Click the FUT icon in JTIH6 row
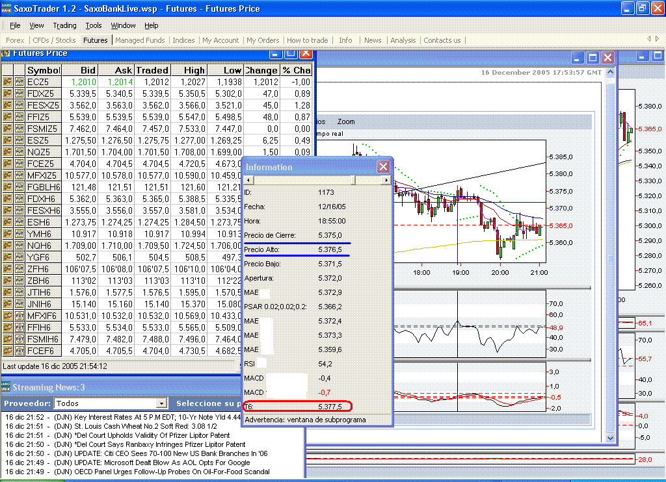 point(19,292)
